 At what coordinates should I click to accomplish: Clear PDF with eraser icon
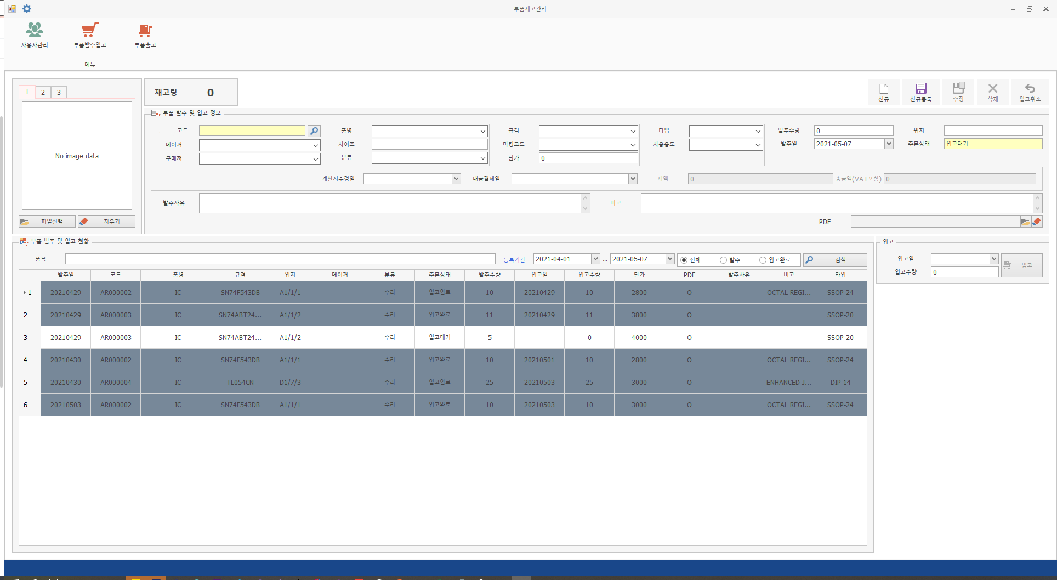(x=1037, y=221)
